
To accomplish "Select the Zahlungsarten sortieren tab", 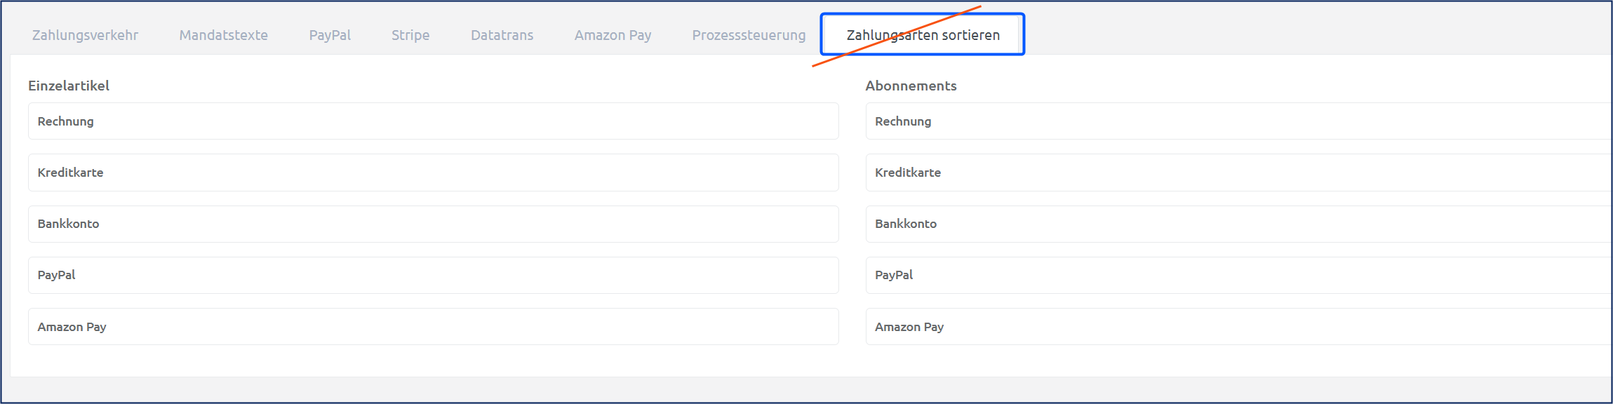I will [x=923, y=35].
